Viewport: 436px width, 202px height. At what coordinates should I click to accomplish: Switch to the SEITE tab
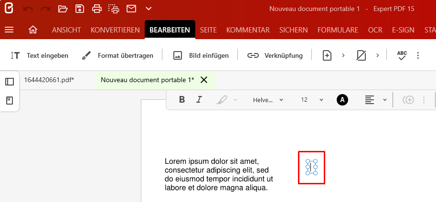tap(208, 30)
